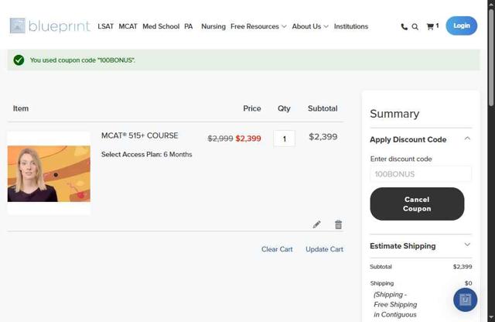Click the Blueprint logo

[x=49, y=26]
